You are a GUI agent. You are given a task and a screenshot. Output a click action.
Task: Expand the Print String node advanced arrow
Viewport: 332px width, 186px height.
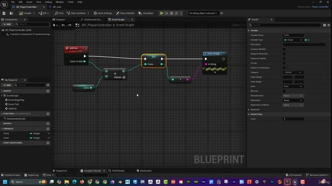click(x=215, y=72)
